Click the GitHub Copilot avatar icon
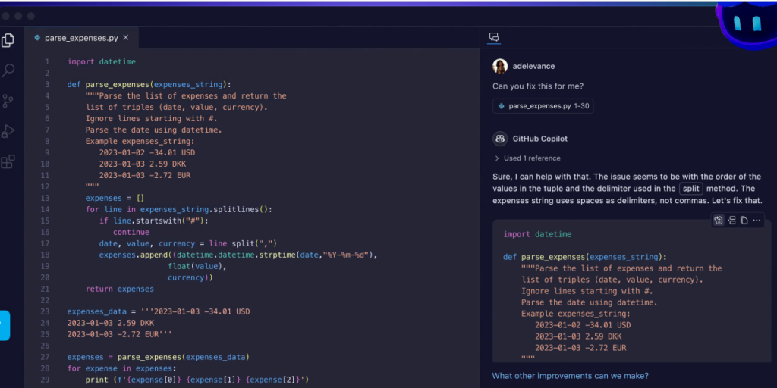Image resolution: width=777 pixels, height=388 pixels. tap(500, 139)
